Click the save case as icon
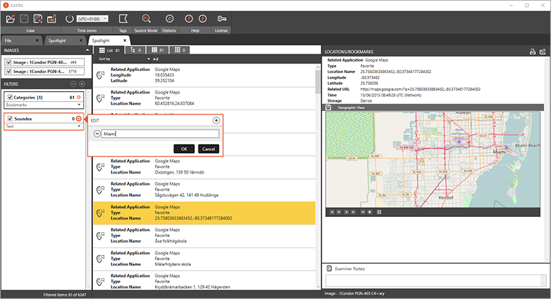This screenshot has height=299, width=551. coord(38,19)
